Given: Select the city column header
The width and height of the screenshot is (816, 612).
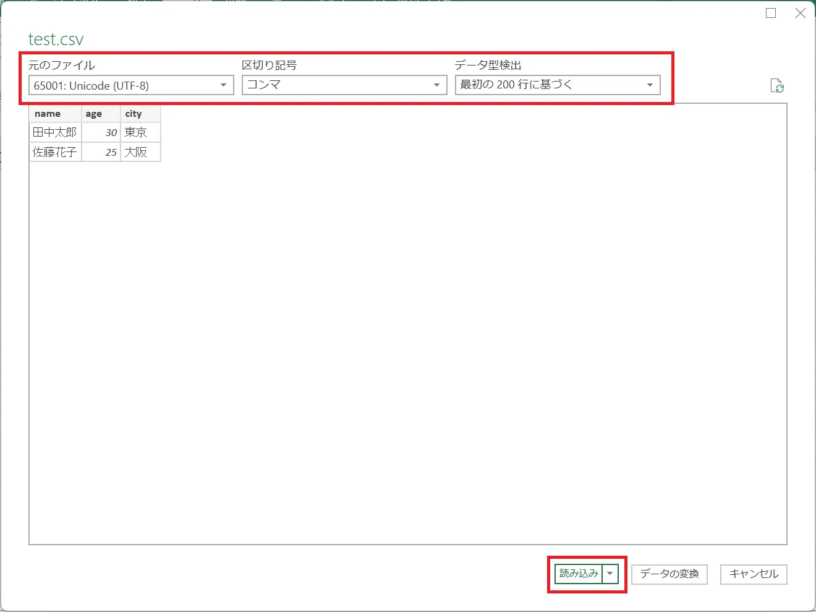Looking at the screenshot, I should (140, 114).
